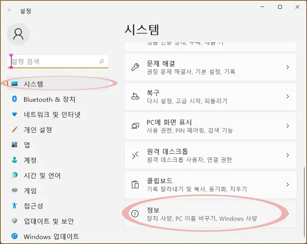
Task: Click text 다시 설정, 고급 시작, 되돌리기
Action: tap(187, 101)
